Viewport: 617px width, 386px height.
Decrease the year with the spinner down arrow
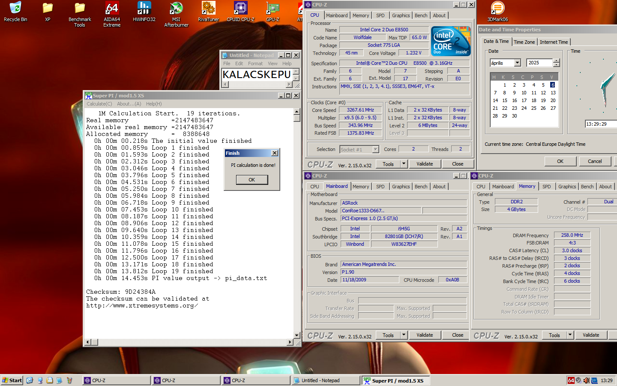point(556,65)
